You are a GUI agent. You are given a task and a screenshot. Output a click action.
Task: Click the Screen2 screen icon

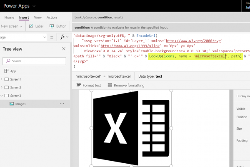[x=7, y=87]
